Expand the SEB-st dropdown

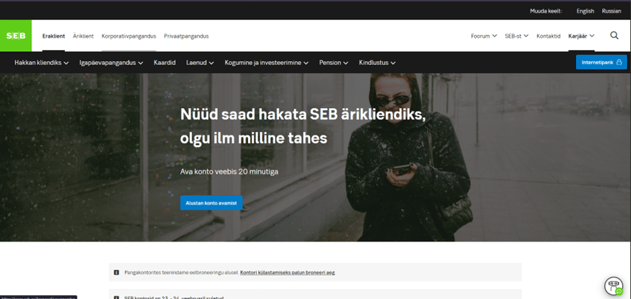[x=516, y=36]
